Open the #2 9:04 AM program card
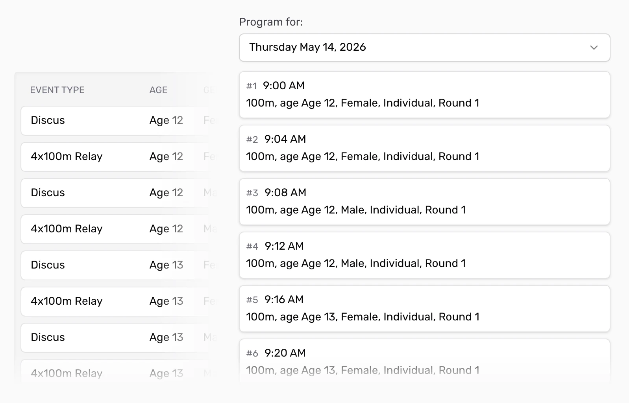Image resolution: width=629 pixels, height=403 pixels. click(x=424, y=148)
